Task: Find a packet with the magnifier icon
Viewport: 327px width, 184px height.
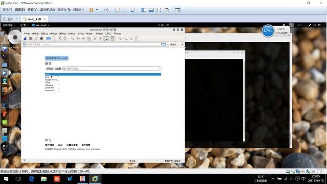Action: (72, 39)
